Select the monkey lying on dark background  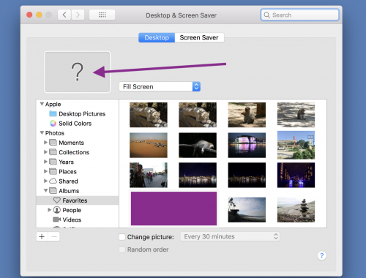coord(198,145)
